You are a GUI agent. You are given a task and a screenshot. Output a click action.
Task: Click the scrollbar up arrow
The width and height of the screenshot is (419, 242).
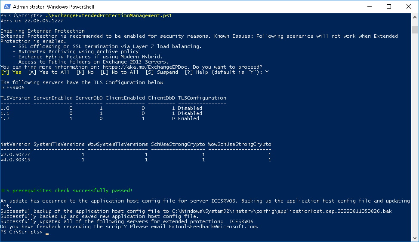[415, 17]
